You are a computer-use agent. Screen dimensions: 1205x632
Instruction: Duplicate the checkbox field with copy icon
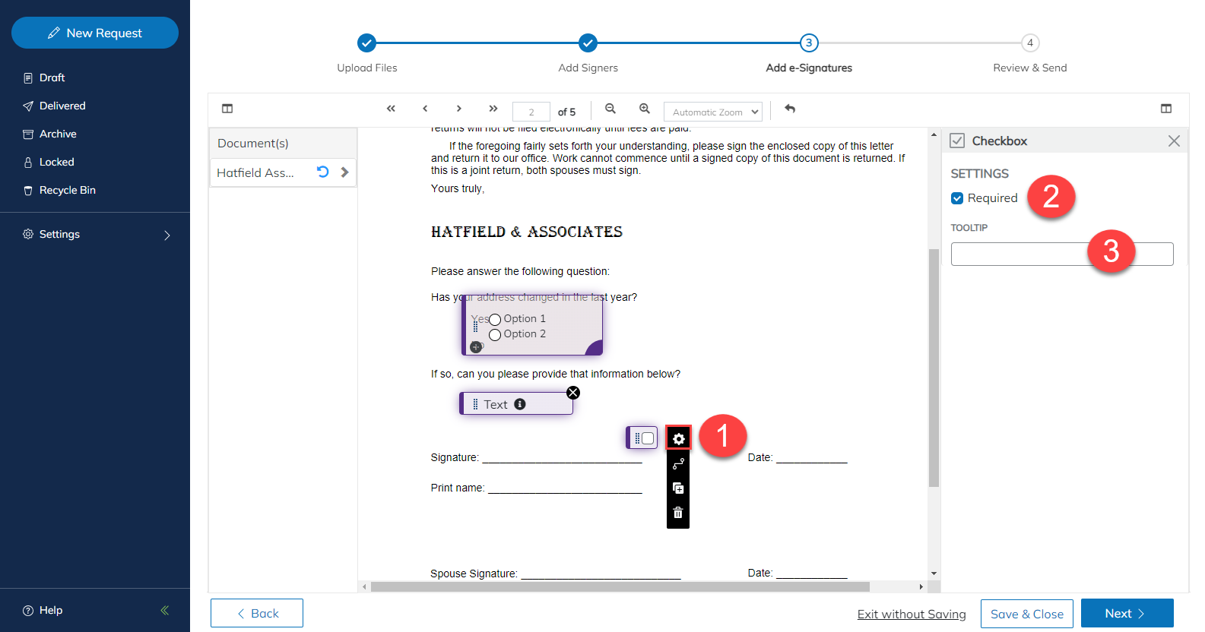[678, 488]
